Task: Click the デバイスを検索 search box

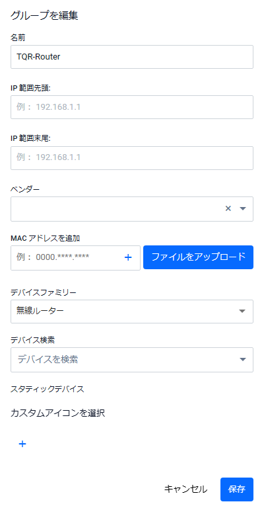Action: click(126, 360)
